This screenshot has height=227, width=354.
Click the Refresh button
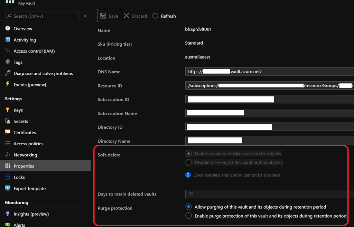point(164,16)
